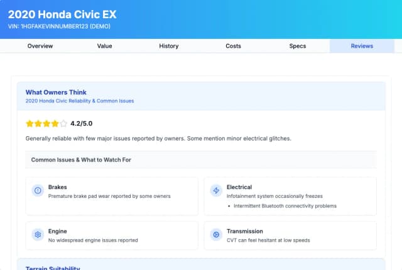This screenshot has width=402, height=270.
Task: Switch to the Value tab
Action: 104,46
